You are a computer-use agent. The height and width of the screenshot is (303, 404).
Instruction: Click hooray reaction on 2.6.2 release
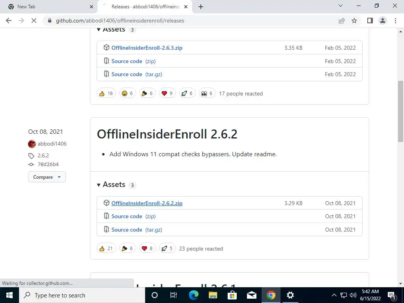(127, 249)
